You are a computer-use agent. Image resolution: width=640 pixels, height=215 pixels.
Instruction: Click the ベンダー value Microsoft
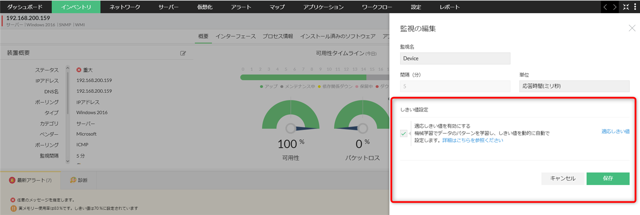pos(86,134)
